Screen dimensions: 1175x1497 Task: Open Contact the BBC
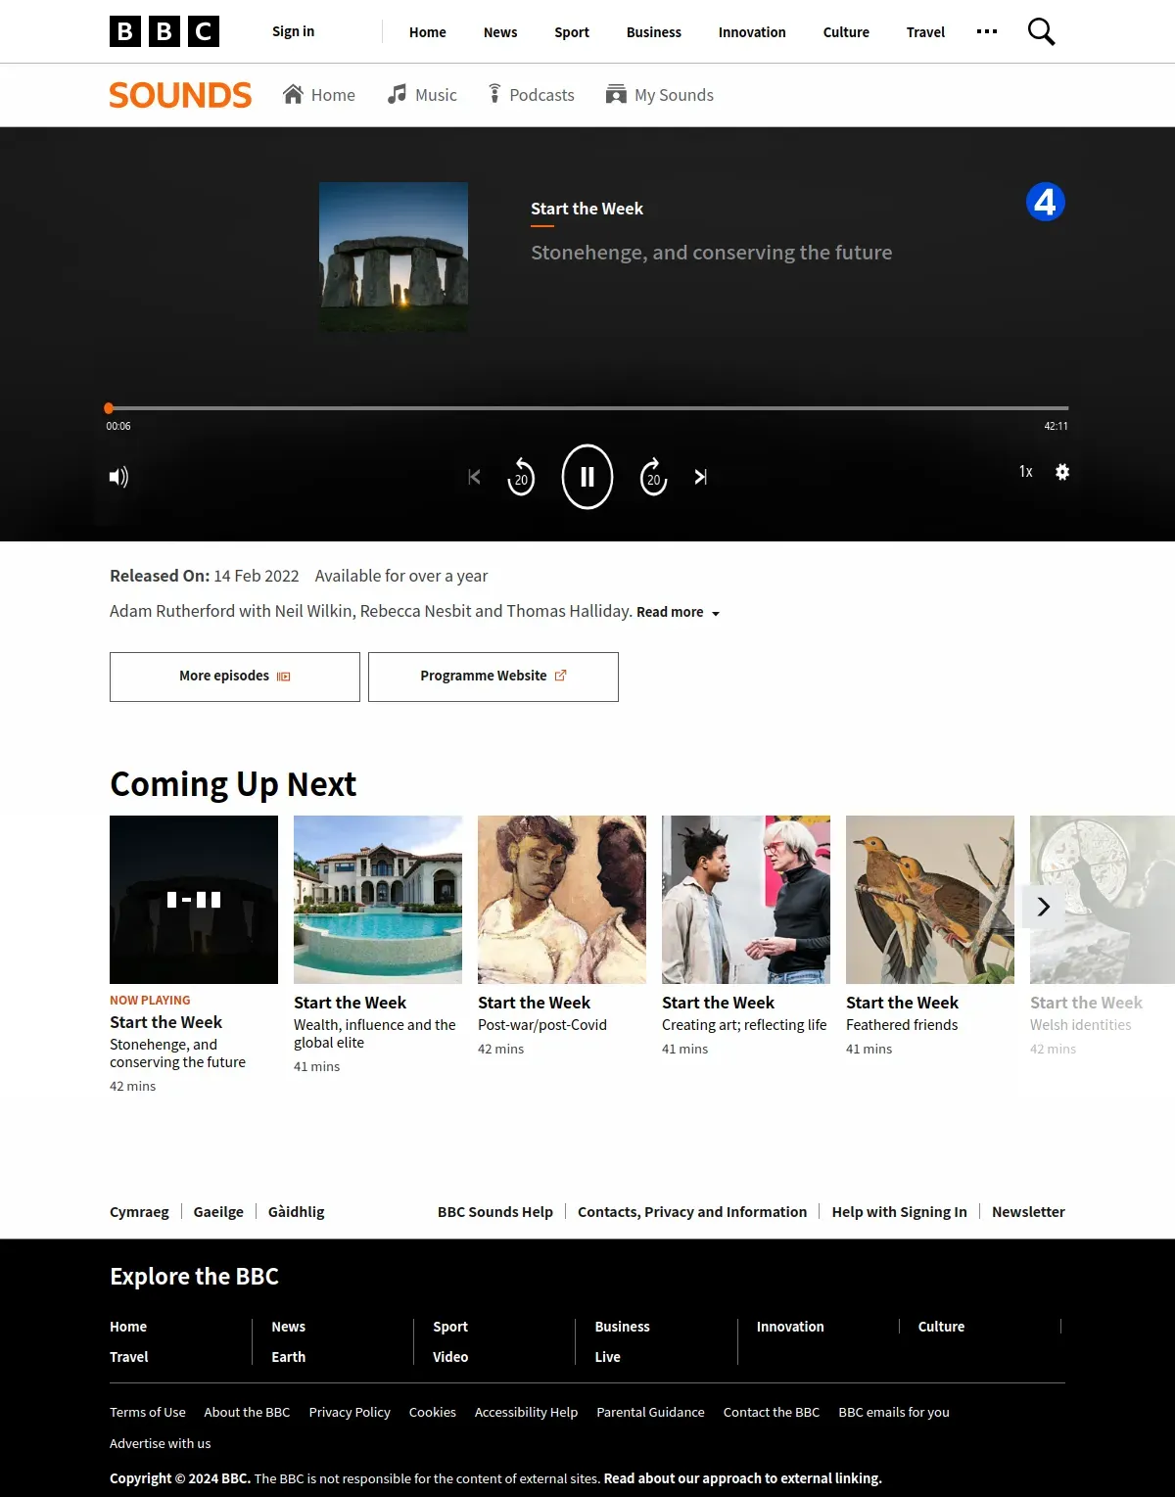click(x=772, y=1412)
